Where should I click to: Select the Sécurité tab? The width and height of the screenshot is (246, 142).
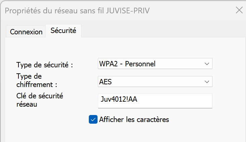pos(63,31)
